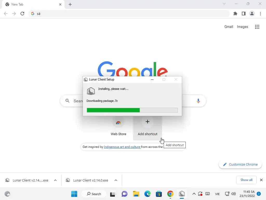The width and height of the screenshot is (266, 200).
Task: Switch to Lunar Client installer on taskbar
Action: pos(182,194)
